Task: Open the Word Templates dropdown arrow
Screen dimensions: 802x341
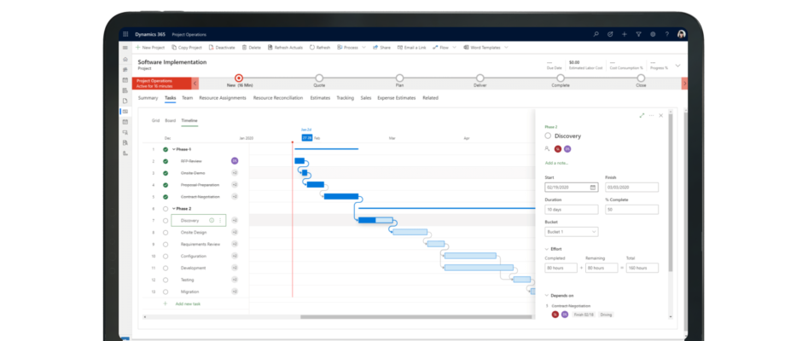Action: point(506,48)
